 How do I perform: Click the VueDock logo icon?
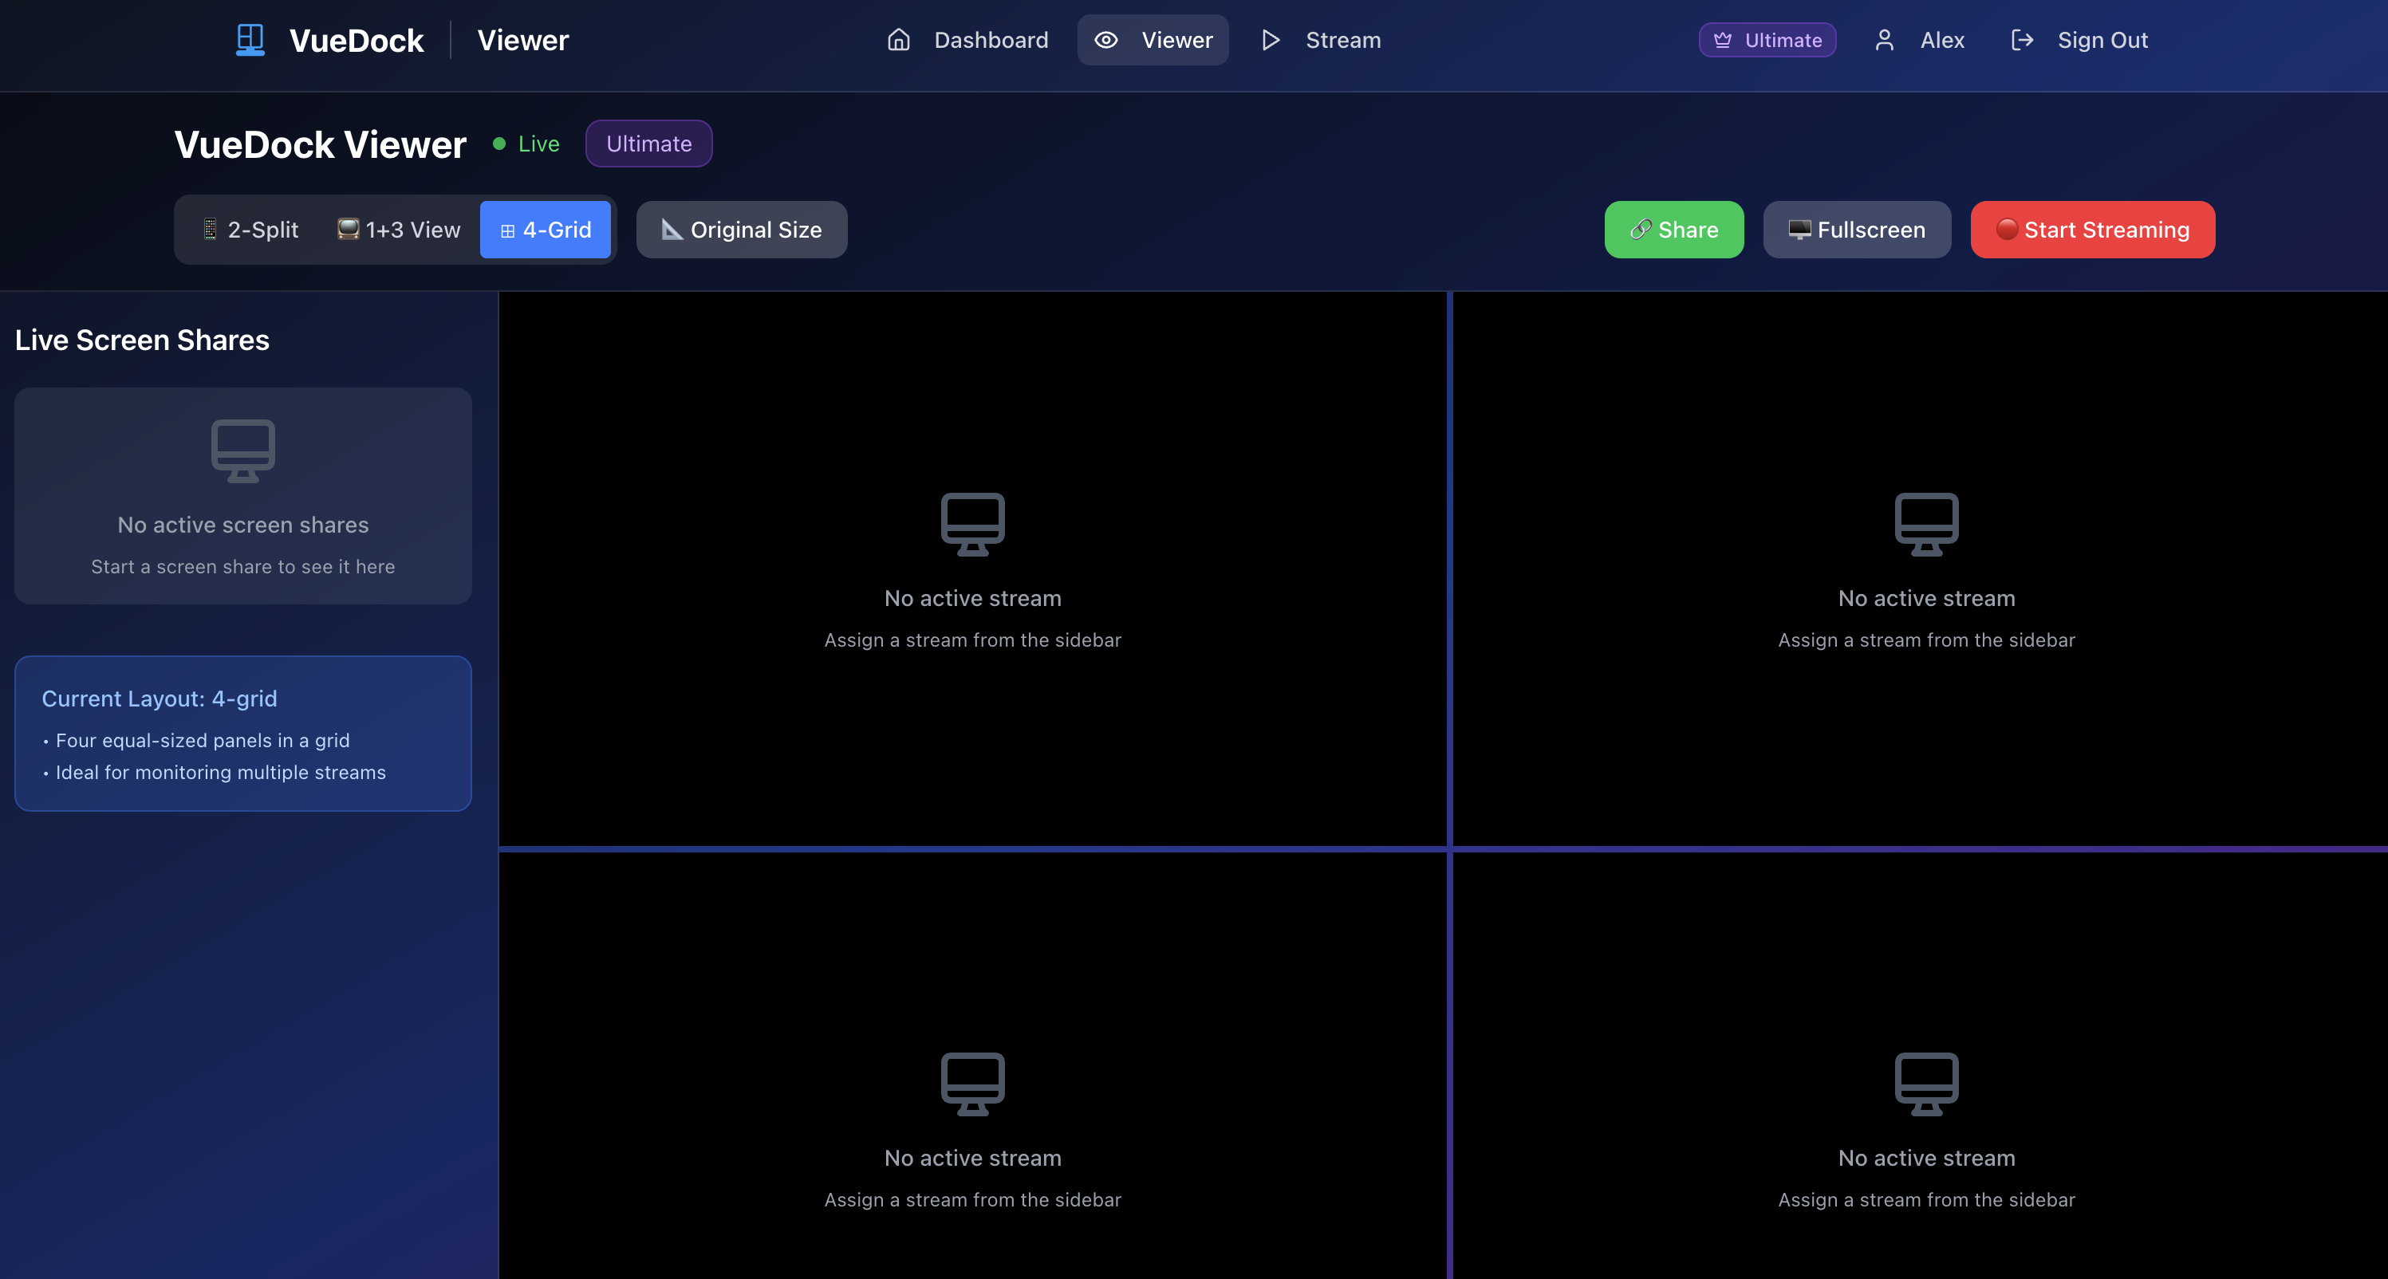pos(250,40)
